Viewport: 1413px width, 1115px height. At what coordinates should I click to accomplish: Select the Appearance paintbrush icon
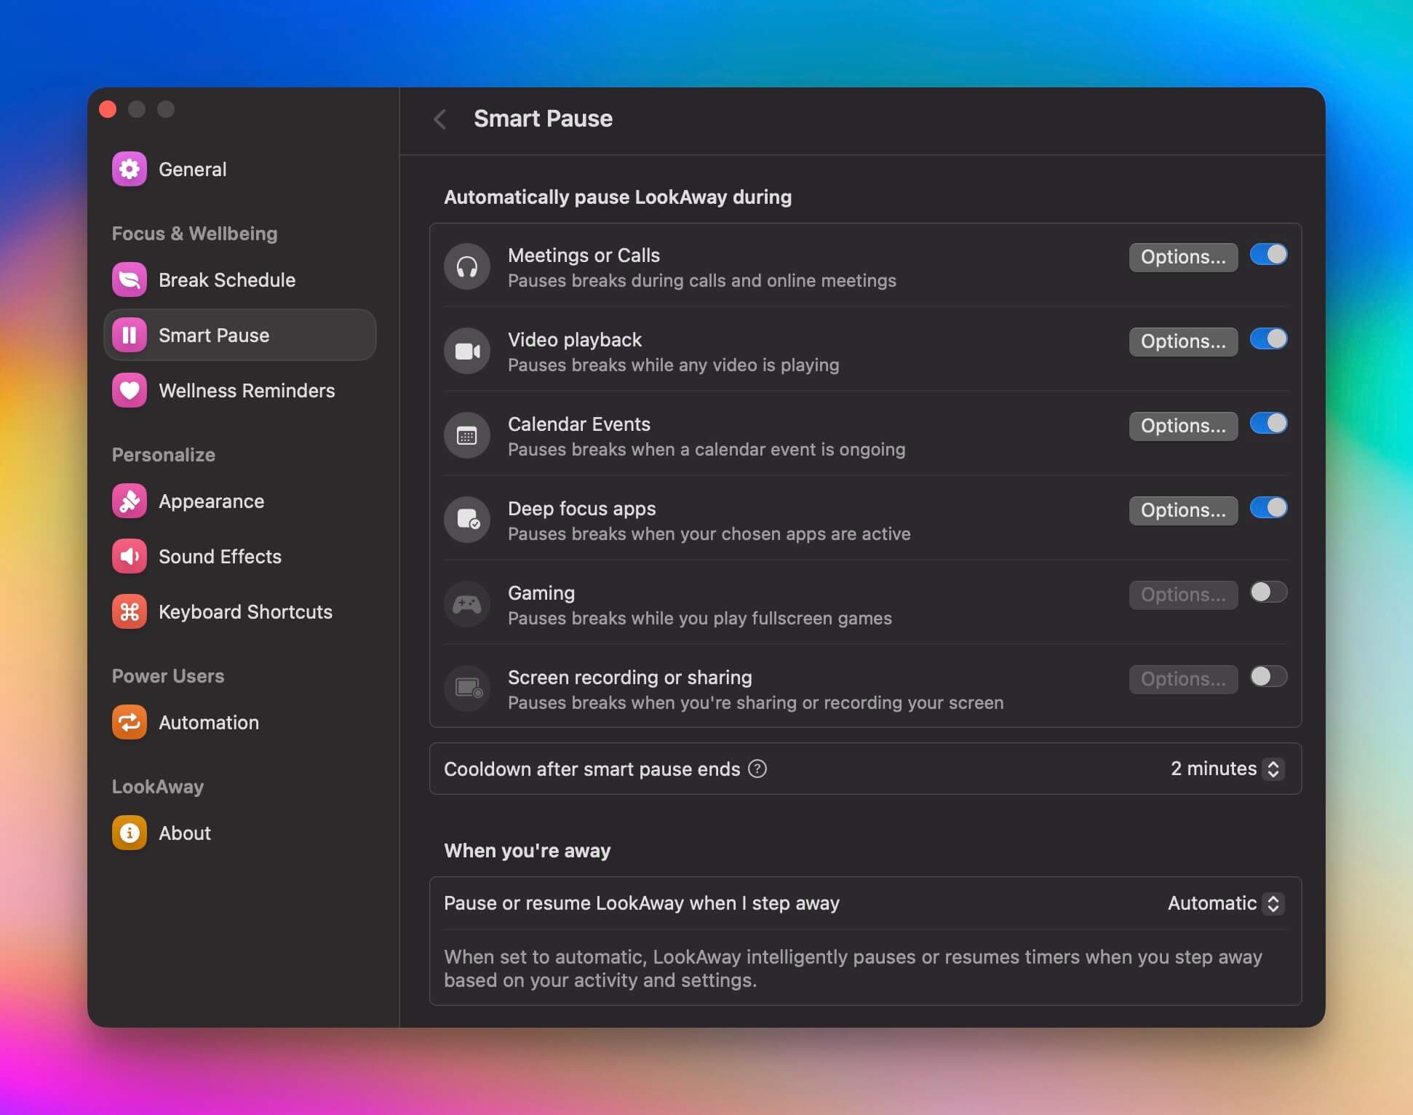tap(129, 501)
